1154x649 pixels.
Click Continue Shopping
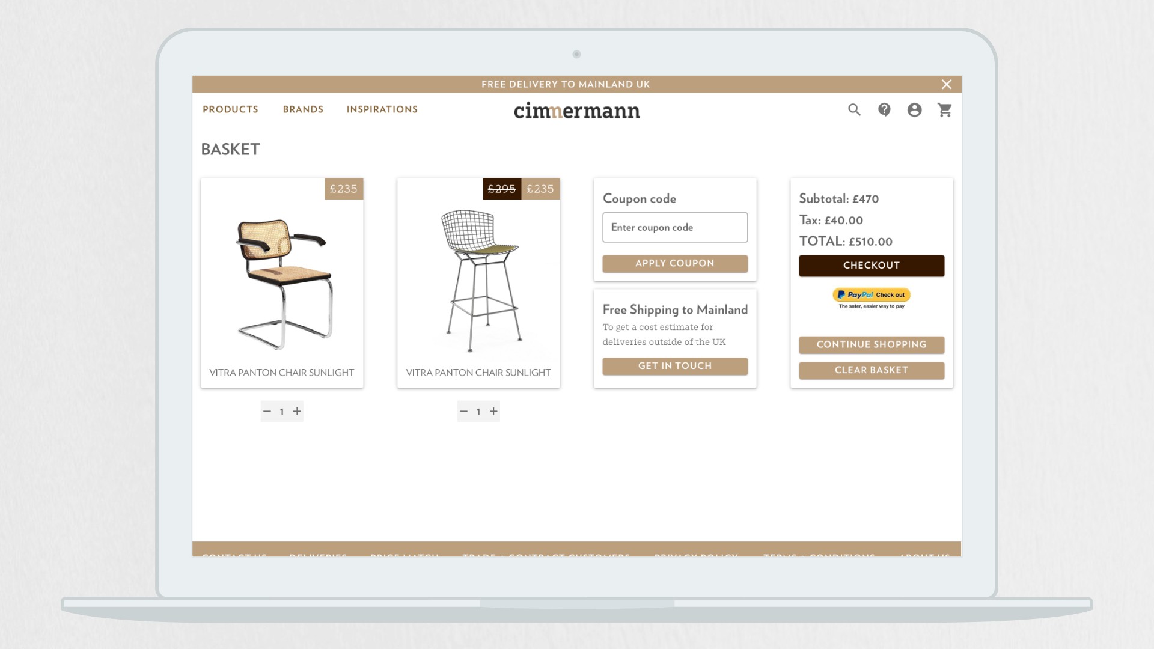[872, 345]
